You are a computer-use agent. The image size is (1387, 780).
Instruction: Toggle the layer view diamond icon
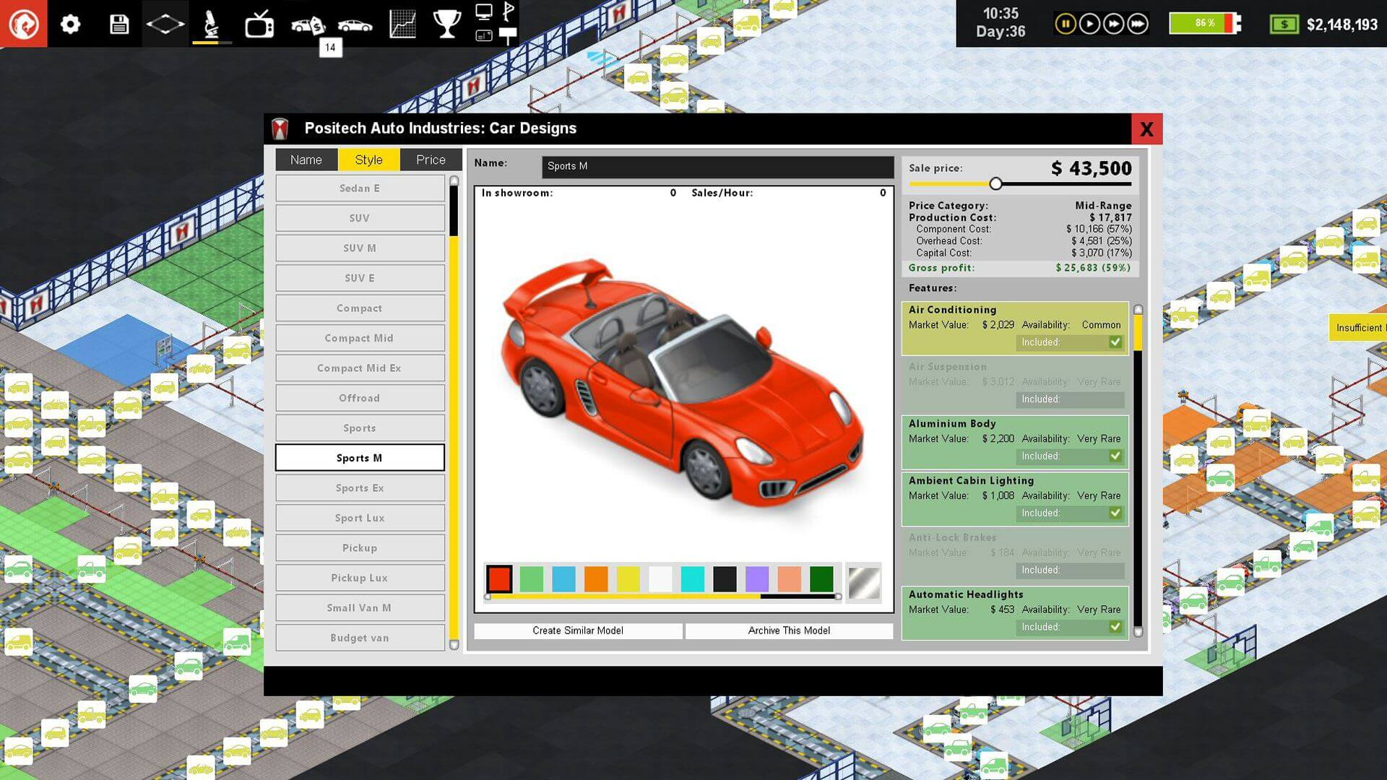pos(165,24)
